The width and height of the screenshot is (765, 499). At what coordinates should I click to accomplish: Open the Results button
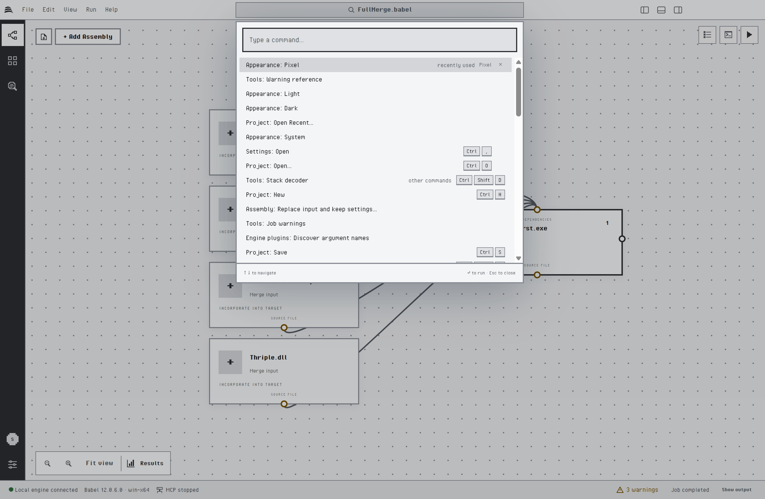coord(146,463)
